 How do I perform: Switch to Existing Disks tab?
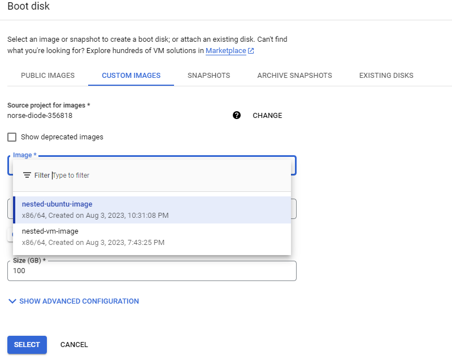[x=386, y=76]
